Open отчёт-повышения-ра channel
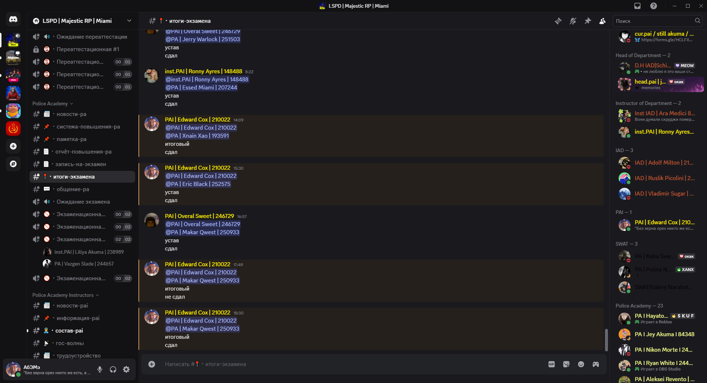This screenshot has width=707, height=383. click(x=82, y=152)
